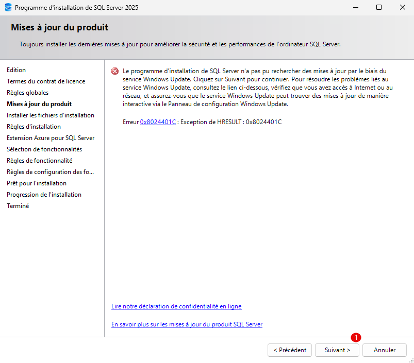This screenshot has height=363, width=414.
Task: Select Installer les fichiers d'installation step
Action: (51, 115)
